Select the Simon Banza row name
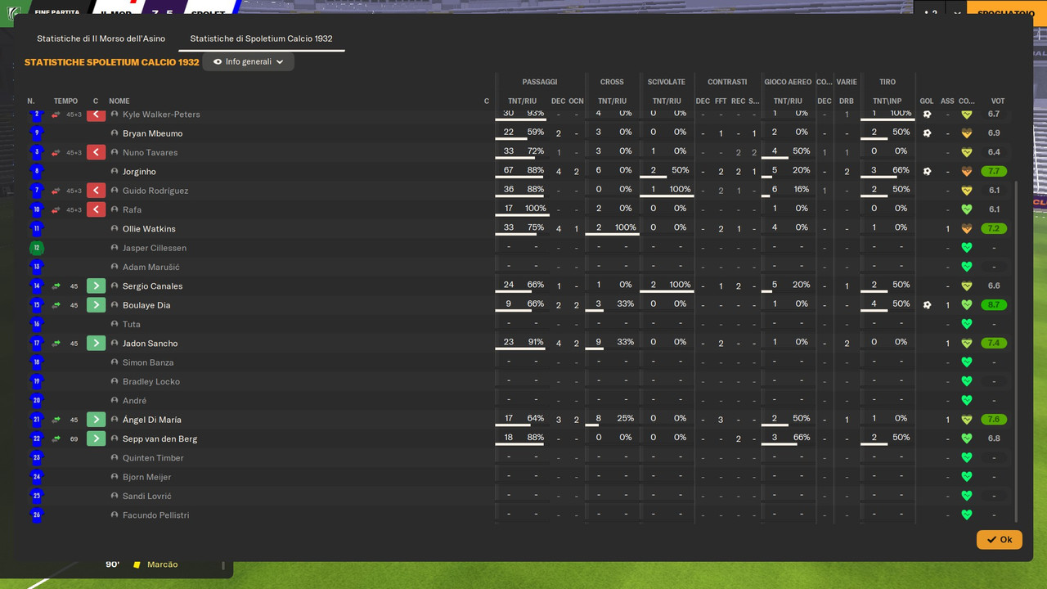1047x589 pixels. click(148, 362)
